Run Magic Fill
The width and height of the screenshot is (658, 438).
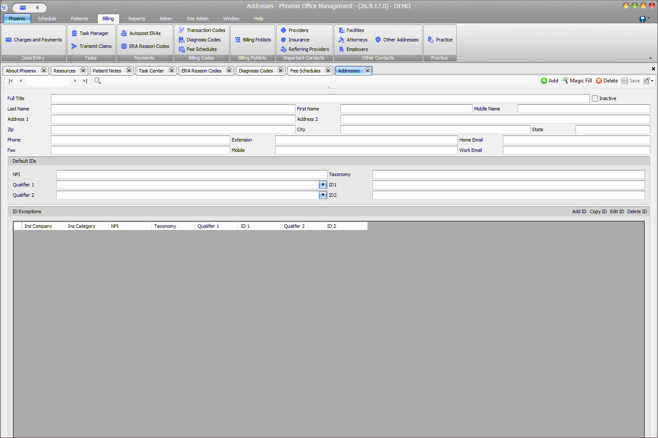tap(577, 81)
